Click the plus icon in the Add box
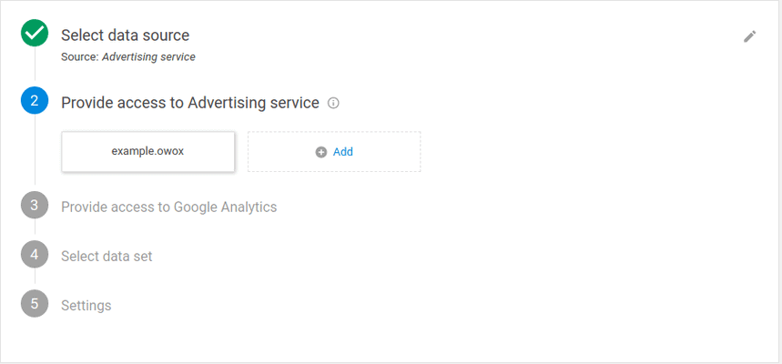This screenshot has width=782, height=364. point(320,152)
